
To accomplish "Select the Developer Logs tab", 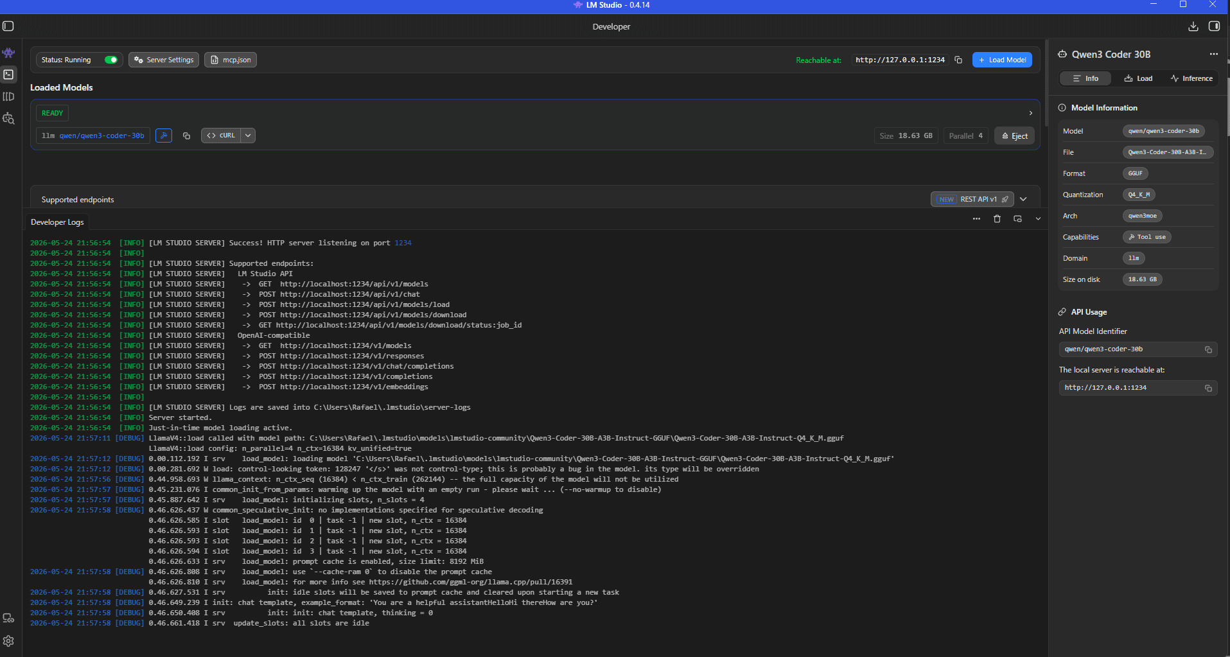I will click(x=57, y=222).
